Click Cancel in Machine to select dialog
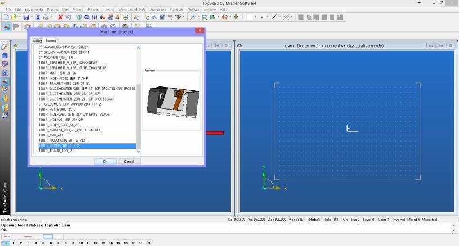The image size is (459, 246). tap(129, 162)
